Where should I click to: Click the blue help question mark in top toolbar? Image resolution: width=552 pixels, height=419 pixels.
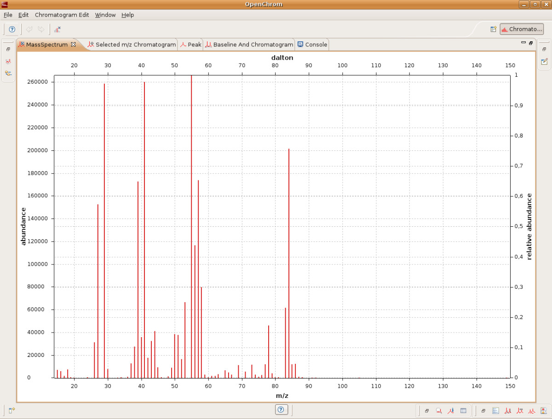tap(12, 29)
